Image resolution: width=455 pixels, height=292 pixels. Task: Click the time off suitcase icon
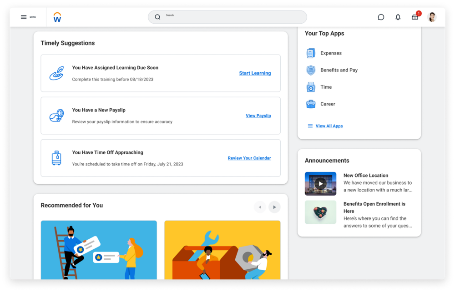(x=56, y=158)
